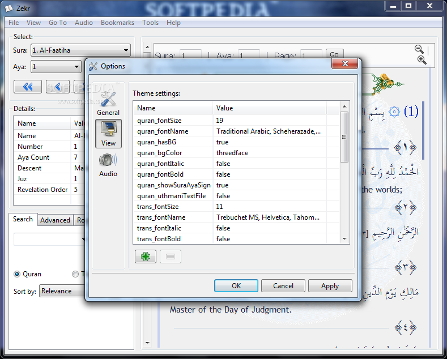This screenshot has height=359, width=447.
Task: Click the Trebuchet MS trans_fontName value
Action: coord(268,217)
